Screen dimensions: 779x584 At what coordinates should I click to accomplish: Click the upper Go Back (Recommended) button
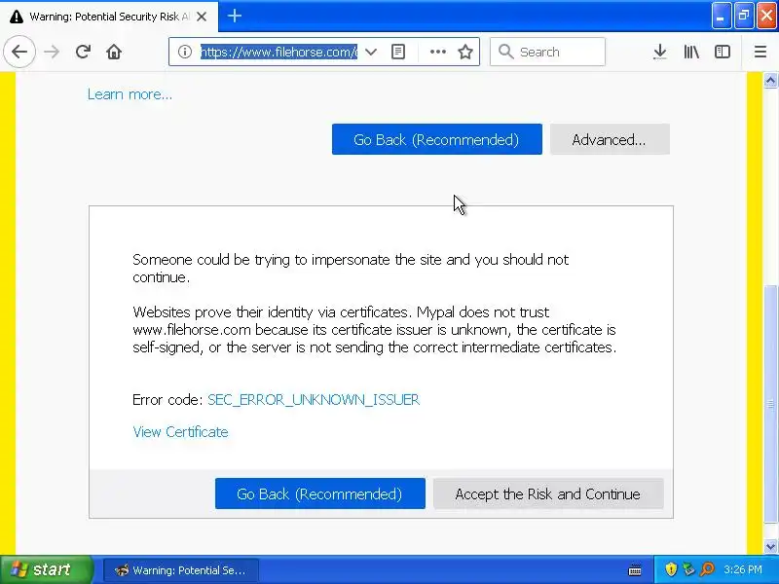click(436, 139)
